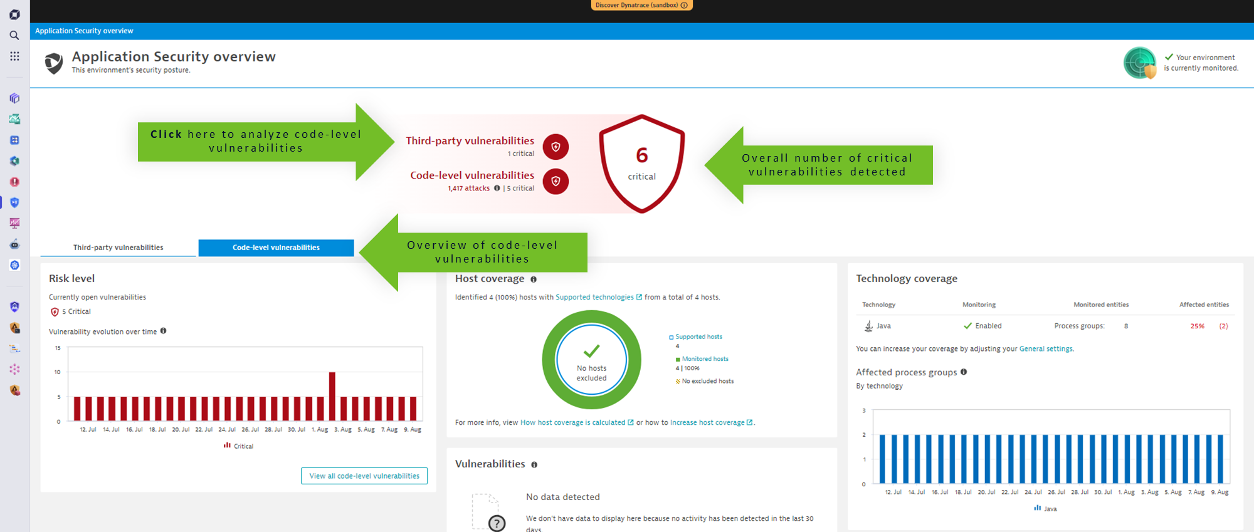This screenshot has height=532, width=1254.
Task: Toggle the Java legend under process groups chart
Action: pos(1045,509)
